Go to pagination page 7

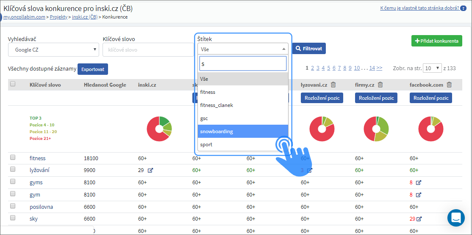pyautogui.click(x=339, y=68)
